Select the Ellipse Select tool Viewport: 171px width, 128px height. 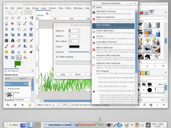[13, 18]
